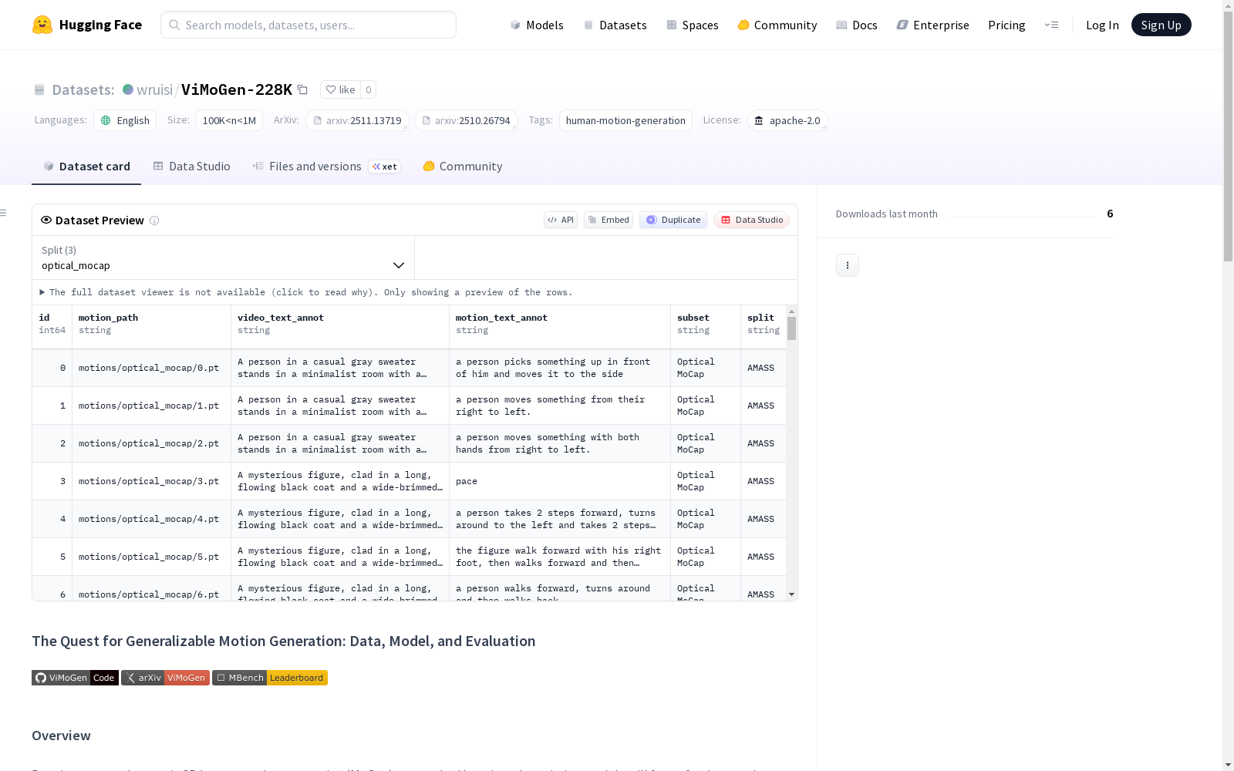Viewport: 1234px width, 771px height.
Task: Open Spaces in the top navigation
Action: coord(693,25)
